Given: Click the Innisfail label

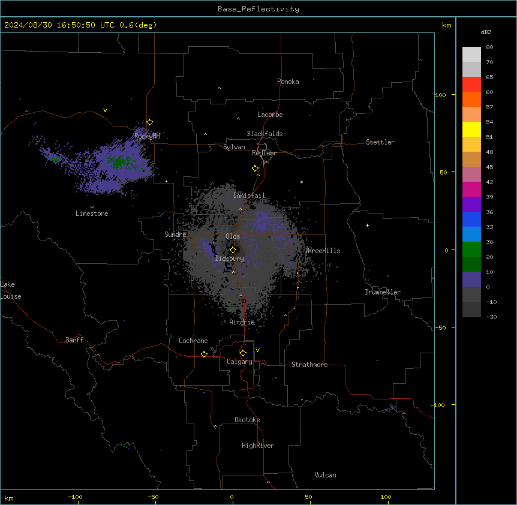Looking at the screenshot, I should 250,196.
